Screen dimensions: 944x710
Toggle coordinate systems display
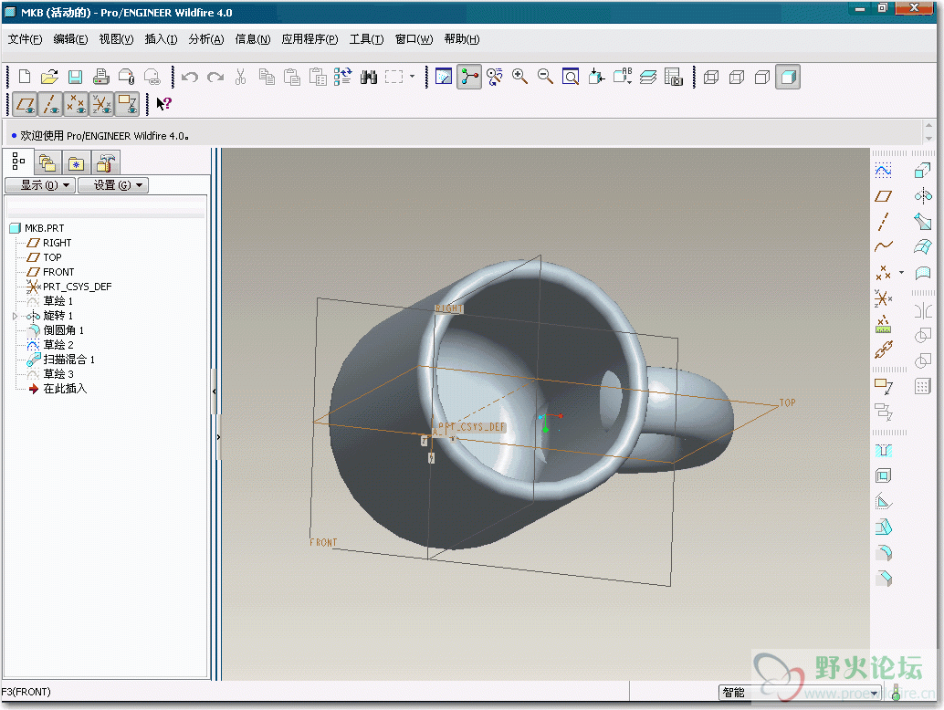point(101,104)
